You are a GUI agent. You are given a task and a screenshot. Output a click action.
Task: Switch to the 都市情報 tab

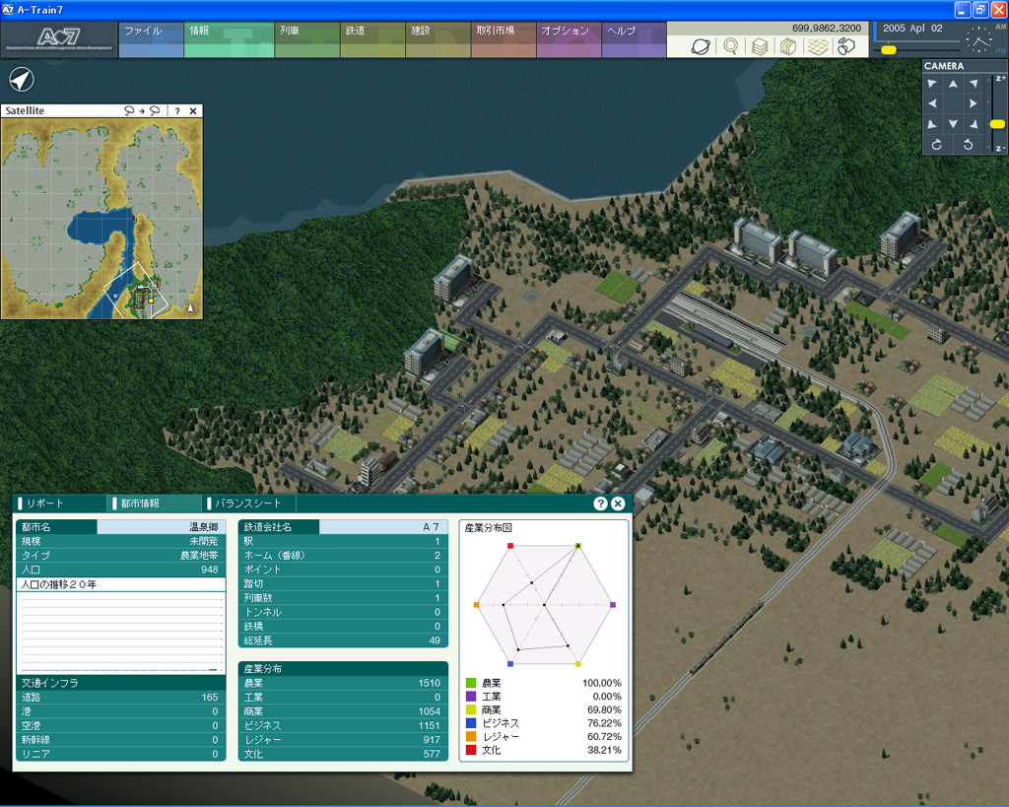(x=155, y=504)
